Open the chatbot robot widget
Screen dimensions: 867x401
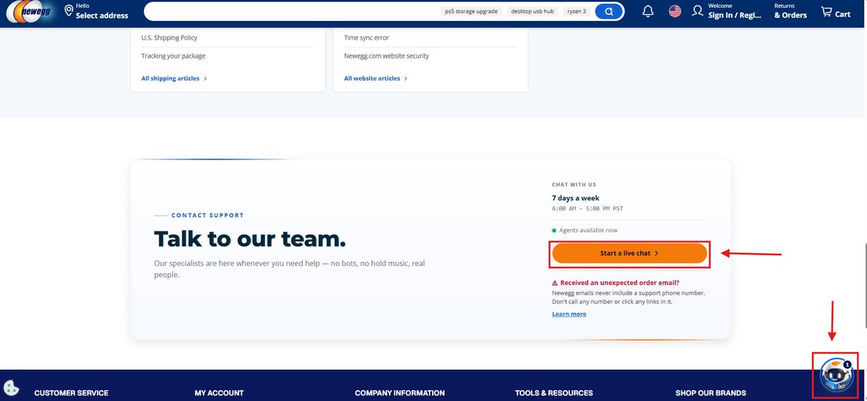tap(836, 376)
